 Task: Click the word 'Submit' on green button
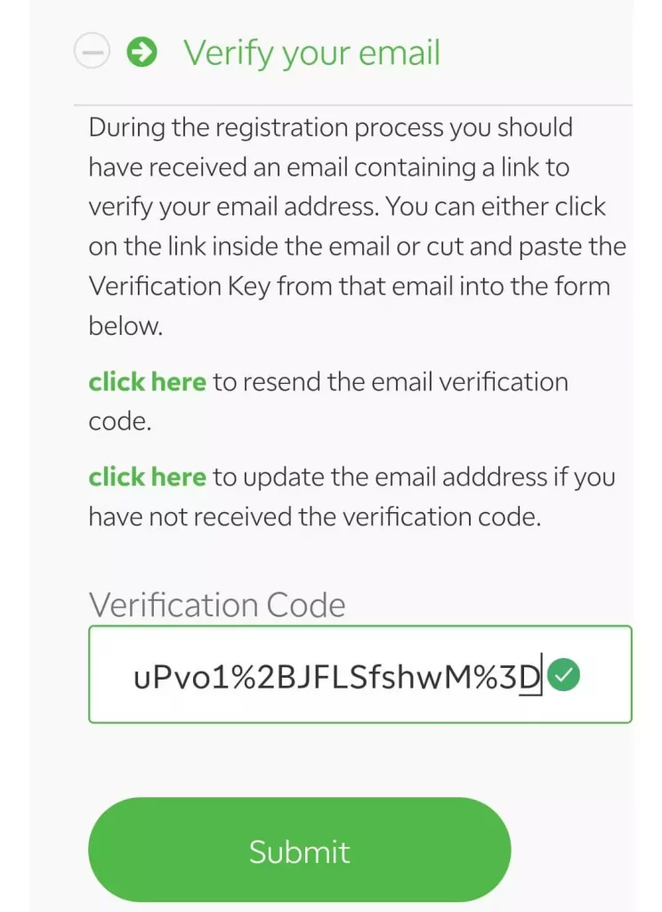[299, 851]
